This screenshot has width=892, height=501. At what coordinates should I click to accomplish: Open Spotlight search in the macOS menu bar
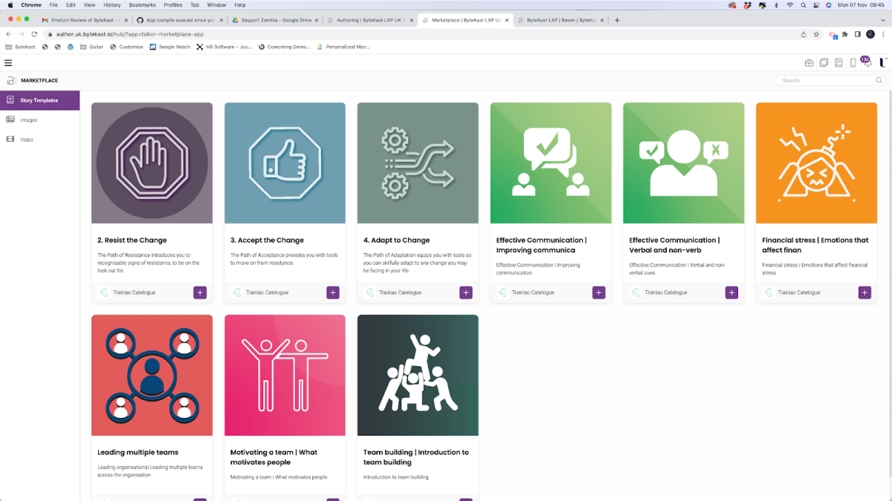803,4
